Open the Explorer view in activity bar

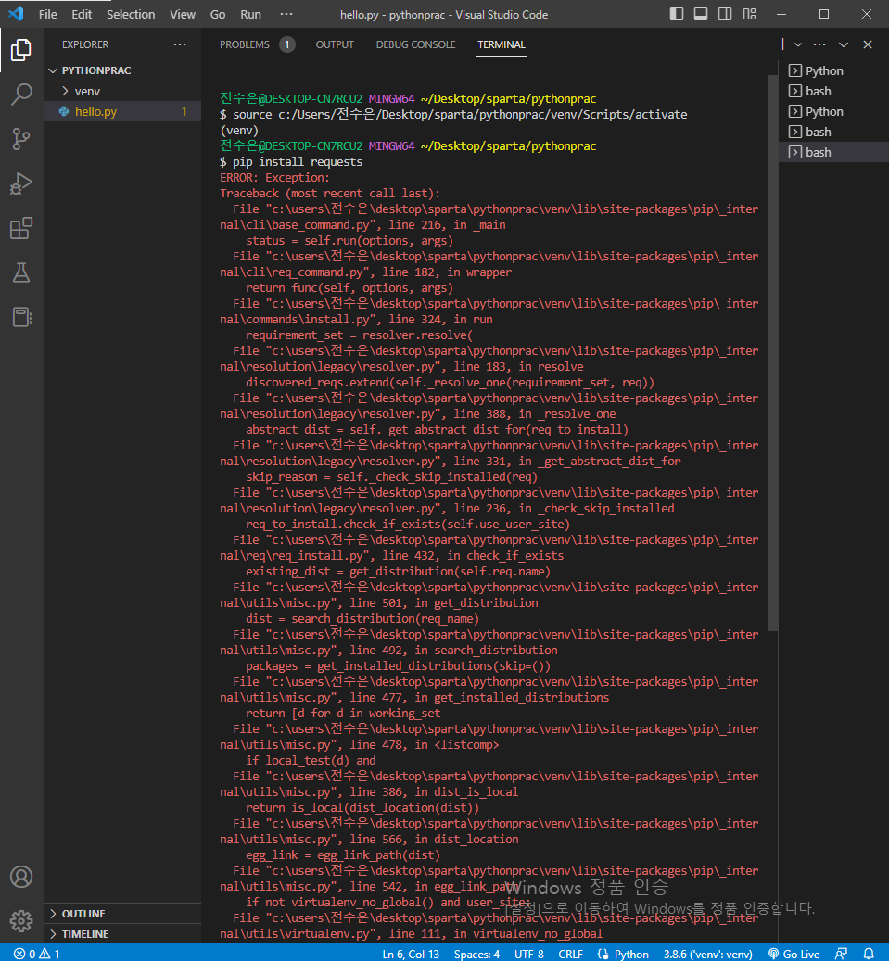click(21, 50)
